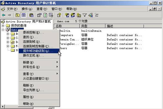This screenshot has width=163, height=109.
Task: Click the Refresh toolbar icon
Action: (x=45, y=15)
